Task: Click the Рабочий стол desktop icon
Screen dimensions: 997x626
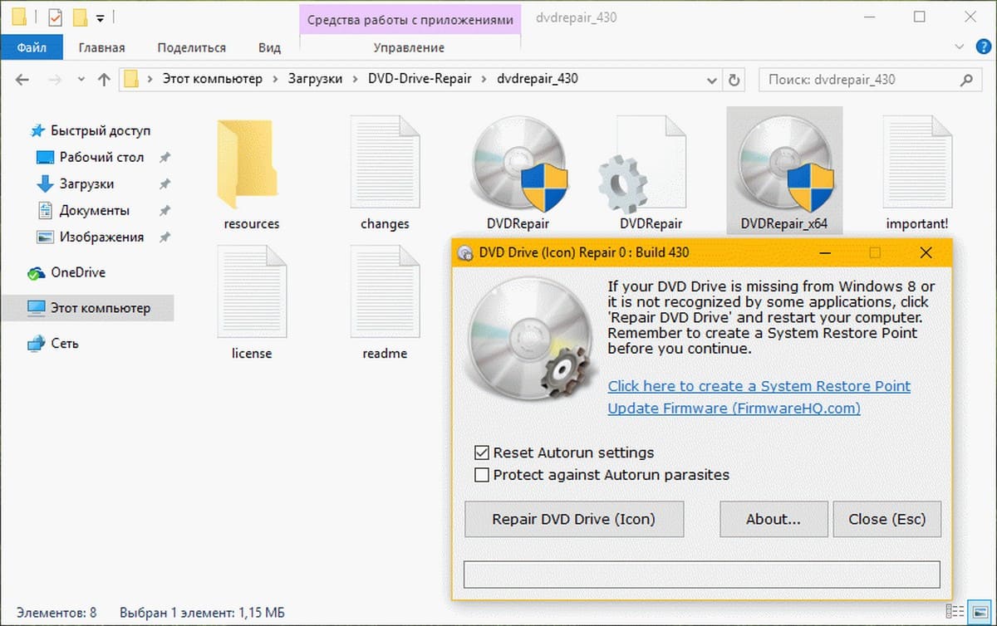Action: (x=45, y=157)
